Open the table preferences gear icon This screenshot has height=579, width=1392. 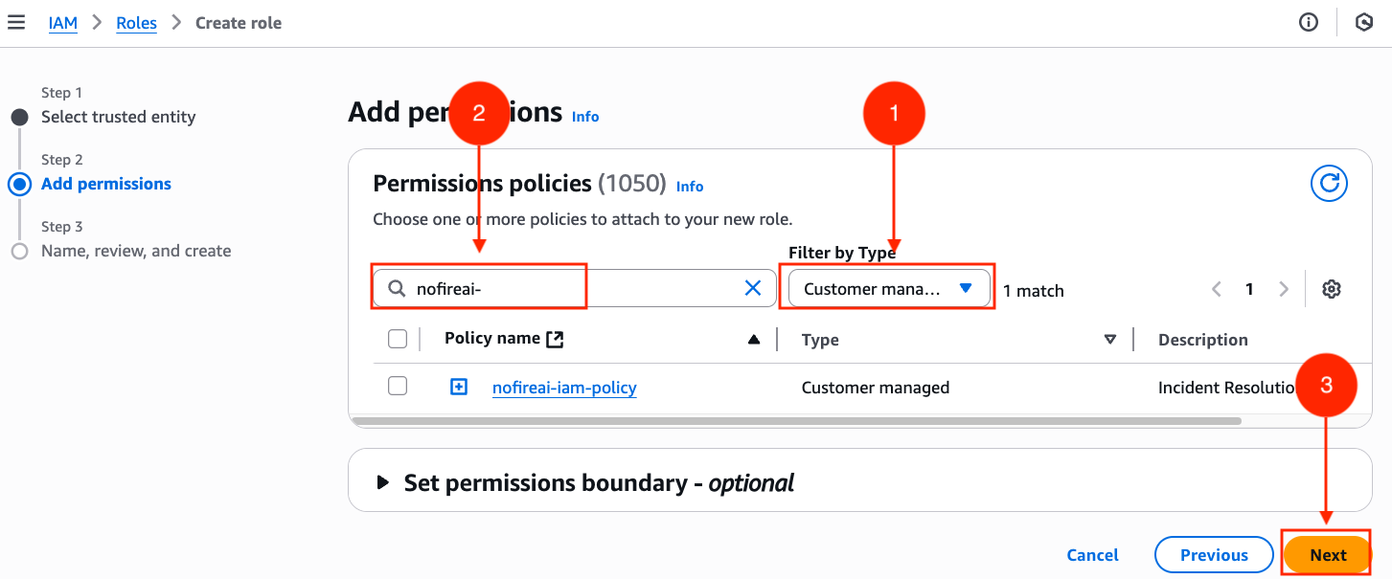tap(1332, 288)
